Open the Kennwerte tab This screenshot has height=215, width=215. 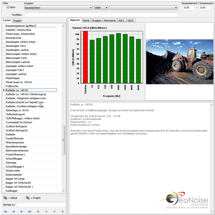pos(110,21)
